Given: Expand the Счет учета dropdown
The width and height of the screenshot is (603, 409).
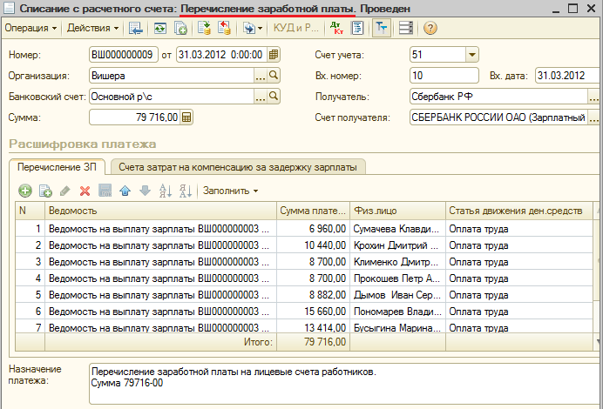Looking at the screenshot, I should click(472, 55).
